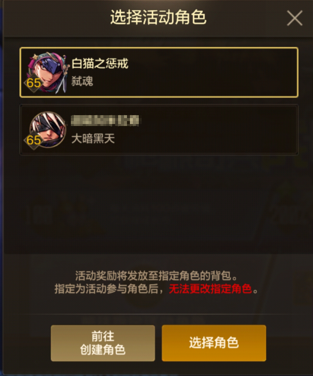Viewport: 313px width, 376px height.
Task: Select the 白猫之惩戒 character row
Action: pyautogui.click(x=159, y=72)
